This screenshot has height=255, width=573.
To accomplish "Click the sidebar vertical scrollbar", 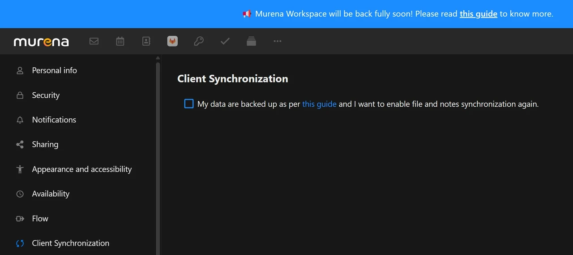I will tap(158, 157).
